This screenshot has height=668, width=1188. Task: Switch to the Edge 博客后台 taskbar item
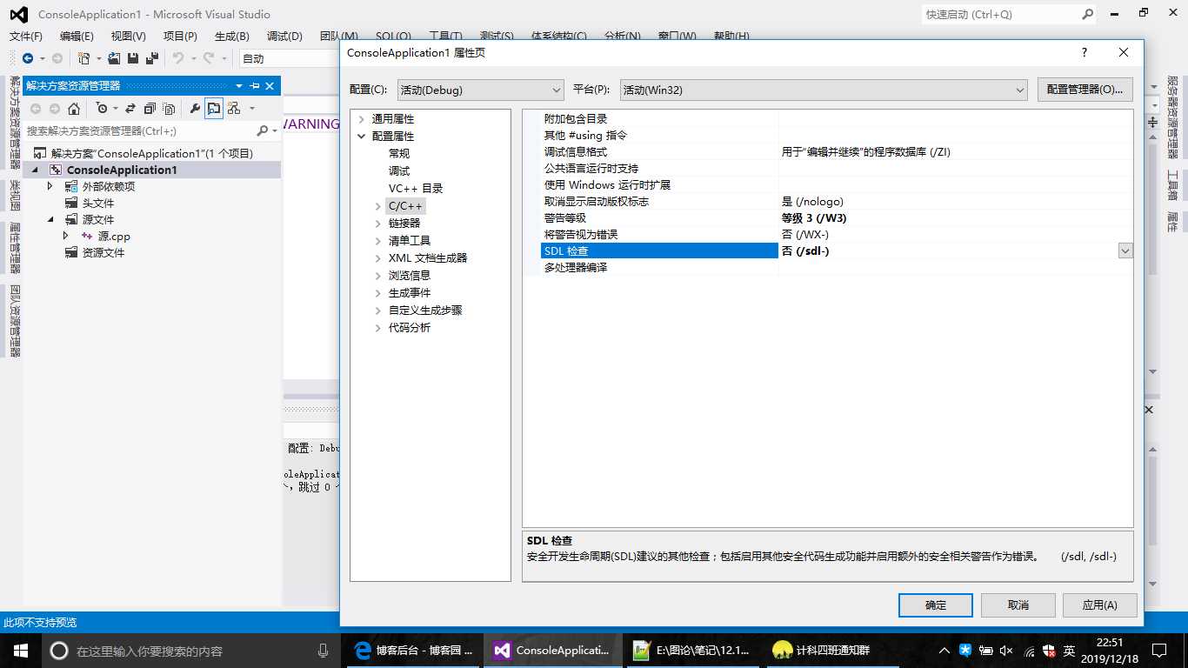pos(414,650)
